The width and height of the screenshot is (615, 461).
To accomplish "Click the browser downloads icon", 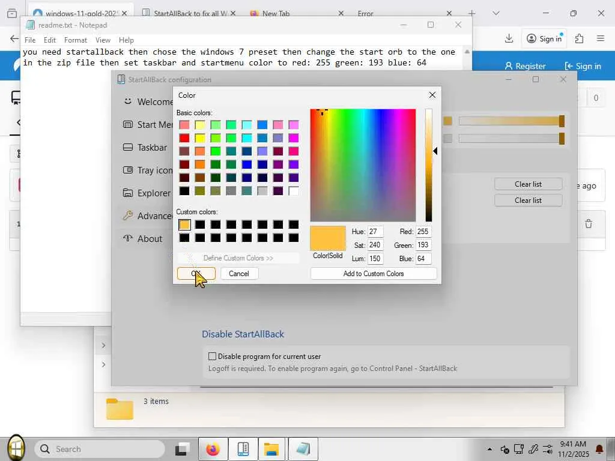I will [x=509, y=38].
